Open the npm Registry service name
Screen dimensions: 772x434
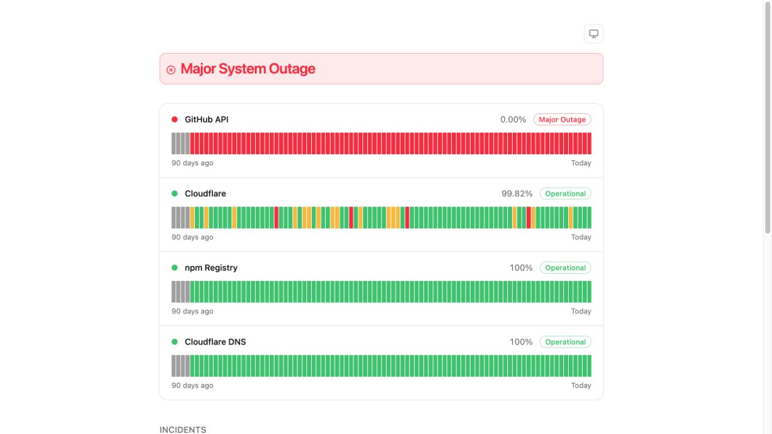pyautogui.click(x=211, y=268)
